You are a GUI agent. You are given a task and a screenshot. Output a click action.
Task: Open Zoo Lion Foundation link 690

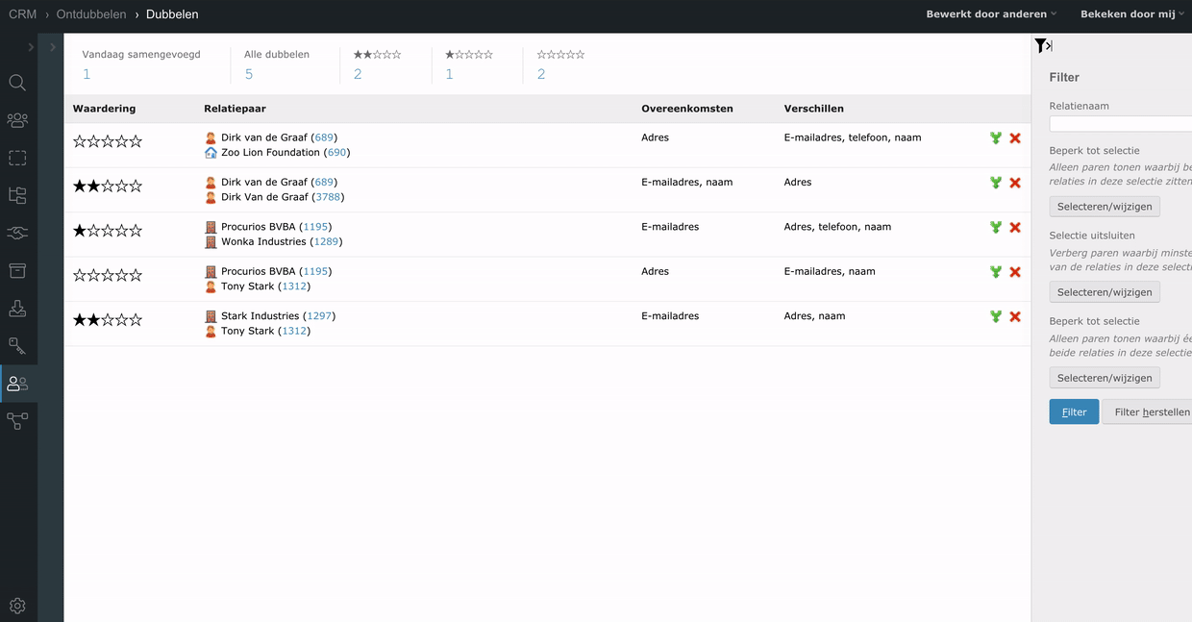tap(336, 153)
